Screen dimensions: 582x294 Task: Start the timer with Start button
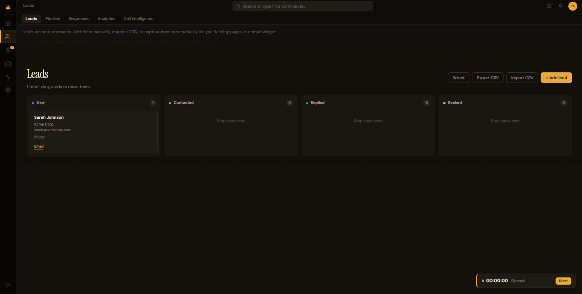click(x=563, y=281)
